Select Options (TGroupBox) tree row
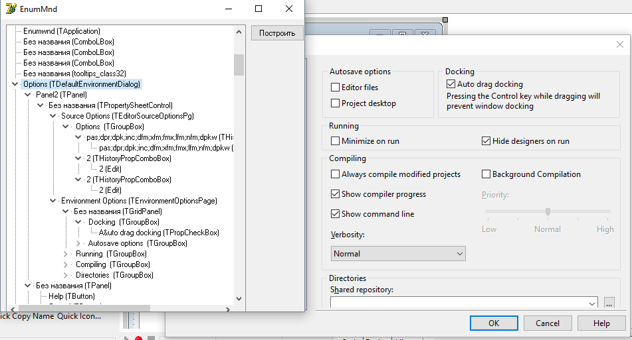Image resolution: width=632 pixels, height=340 pixels. [110, 127]
